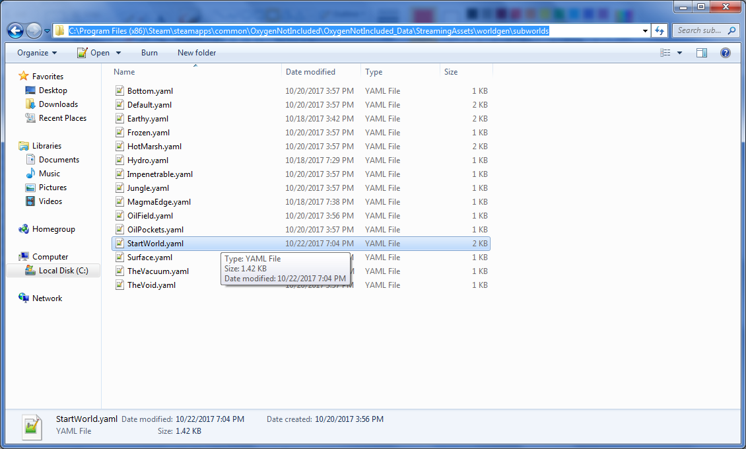Click the TheVacuum.yaml file name
746x449 pixels.
pyautogui.click(x=158, y=271)
